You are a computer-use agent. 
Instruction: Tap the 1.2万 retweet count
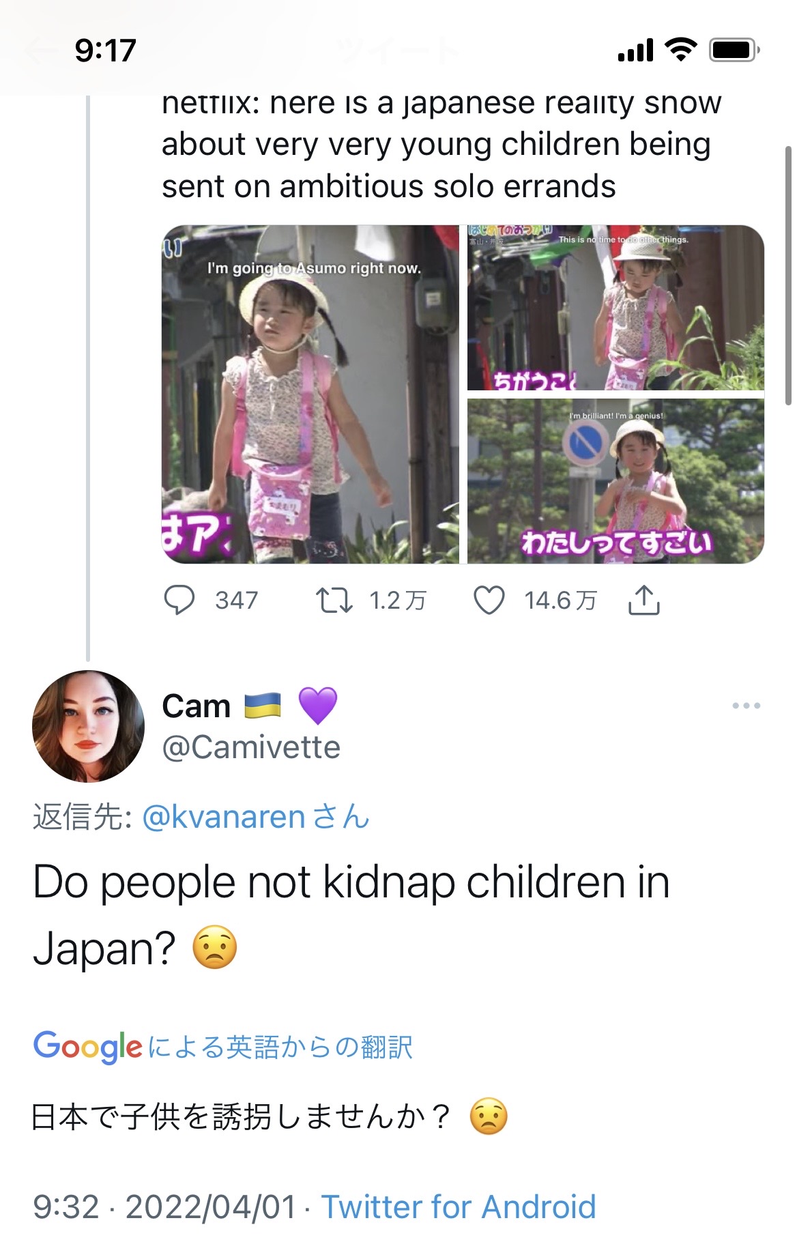pos(397,601)
